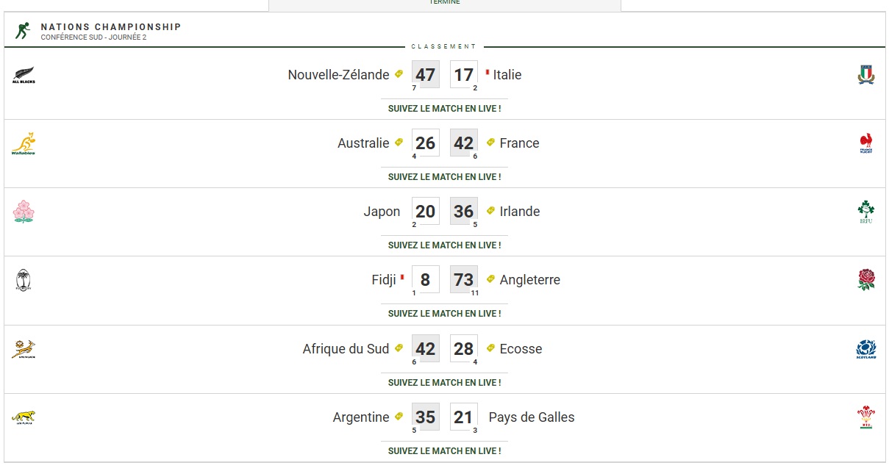
Task: Follow live link under Nouvelle-Zélande vs Italie
Action: 444,109
